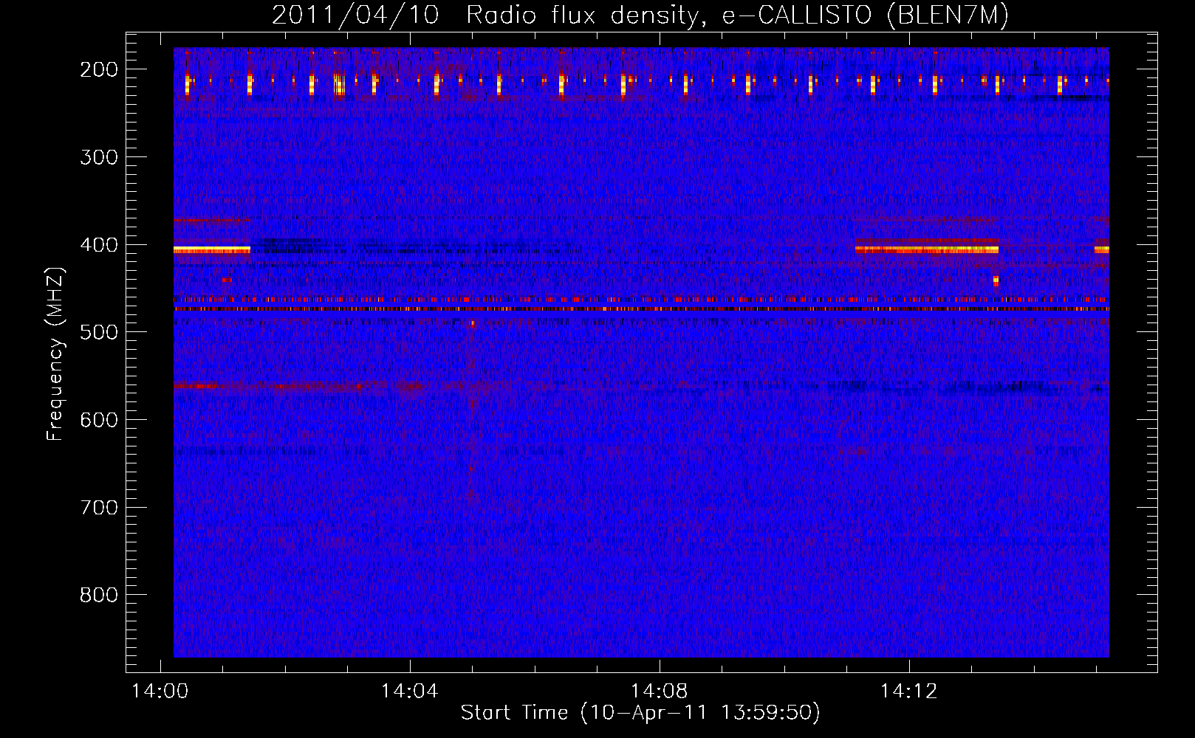
Task: Click the 400 frequency tick label
Action: [x=98, y=245]
